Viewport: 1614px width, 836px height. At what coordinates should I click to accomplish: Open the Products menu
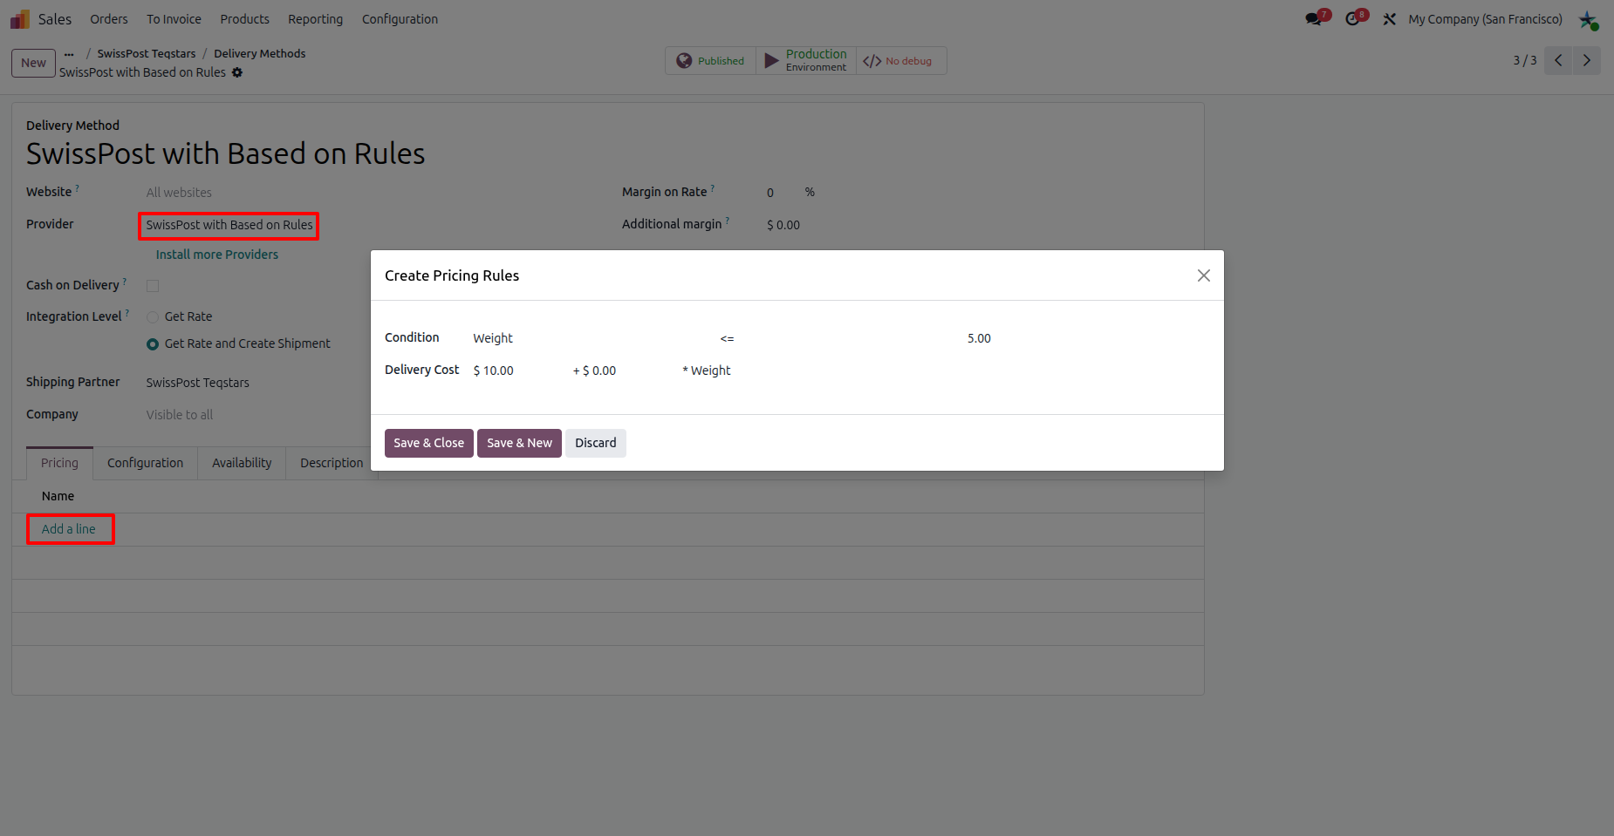[x=244, y=19]
